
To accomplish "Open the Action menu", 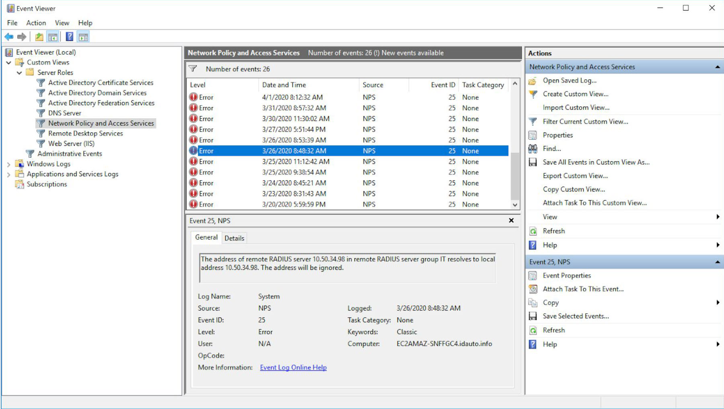I will 36,23.
